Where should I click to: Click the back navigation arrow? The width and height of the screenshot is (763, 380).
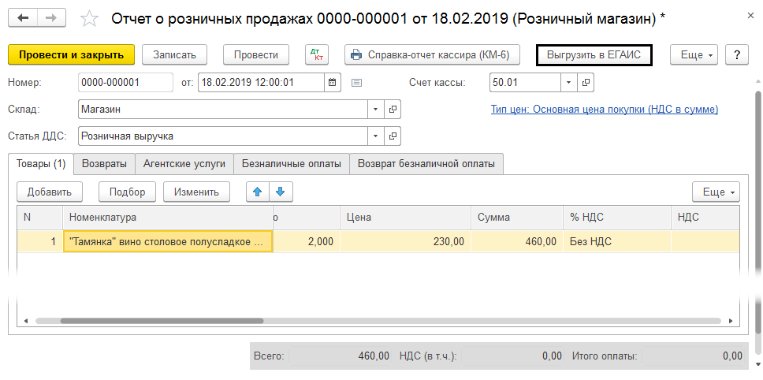[x=25, y=17]
